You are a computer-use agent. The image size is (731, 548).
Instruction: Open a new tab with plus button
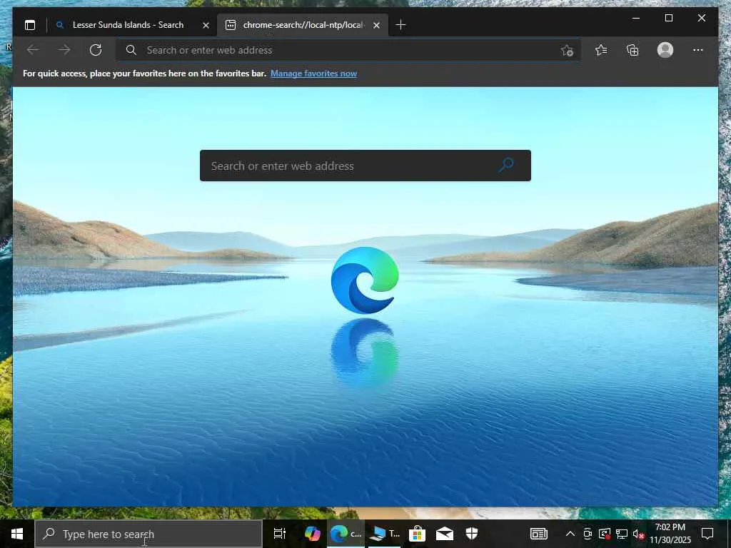coord(400,25)
